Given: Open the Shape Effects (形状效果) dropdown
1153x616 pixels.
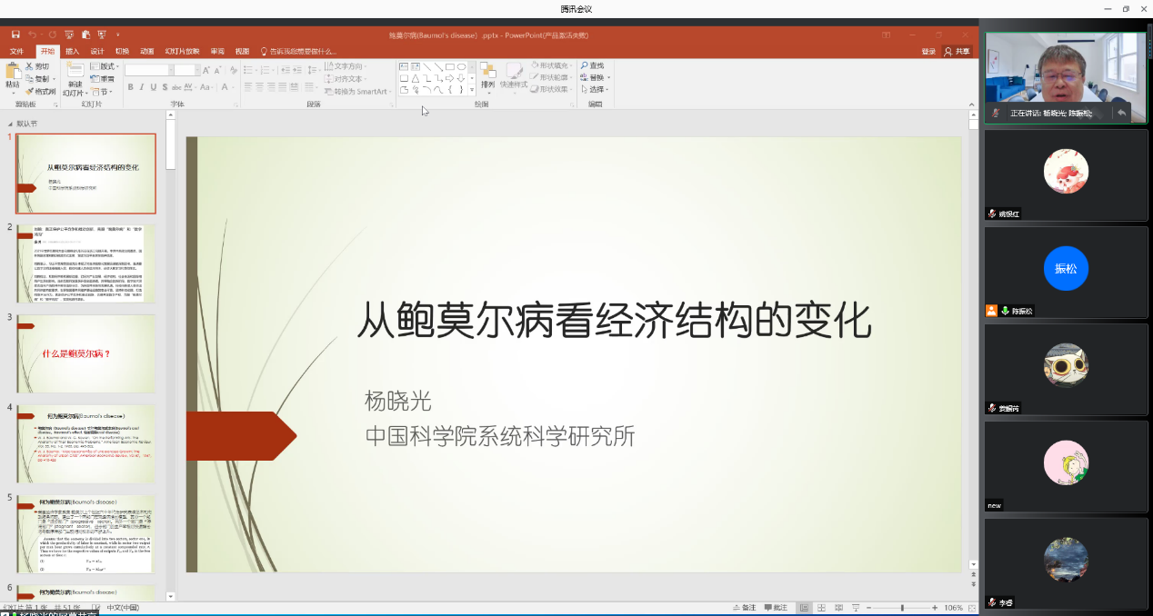Looking at the screenshot, I should coord(553,90).
